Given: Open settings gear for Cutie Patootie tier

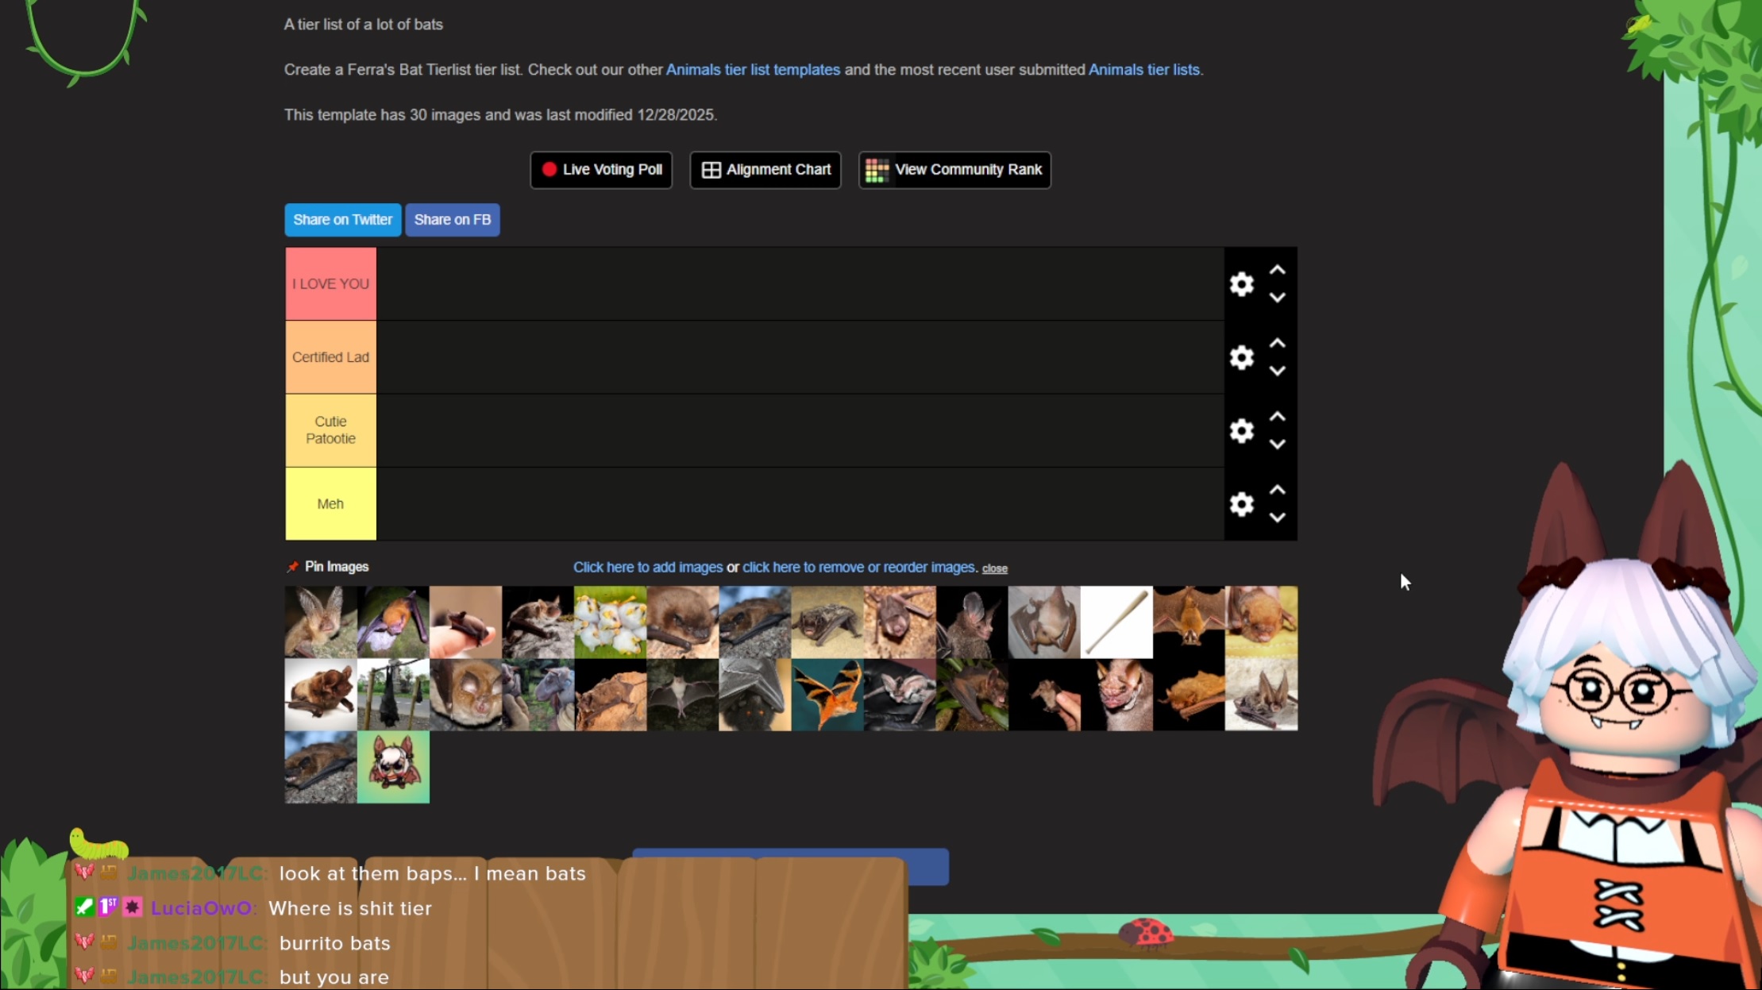Looking at the screenshot, I should 1241,431.
